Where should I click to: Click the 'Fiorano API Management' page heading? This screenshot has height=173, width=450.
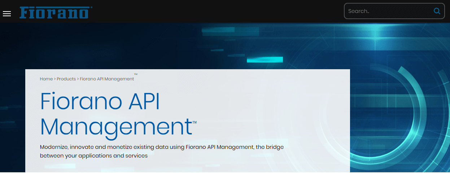118,114
